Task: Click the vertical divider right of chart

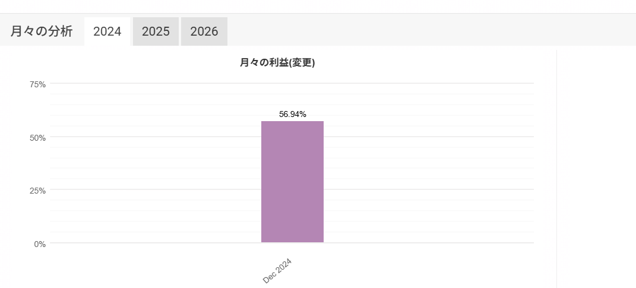Action: [556, 166]
